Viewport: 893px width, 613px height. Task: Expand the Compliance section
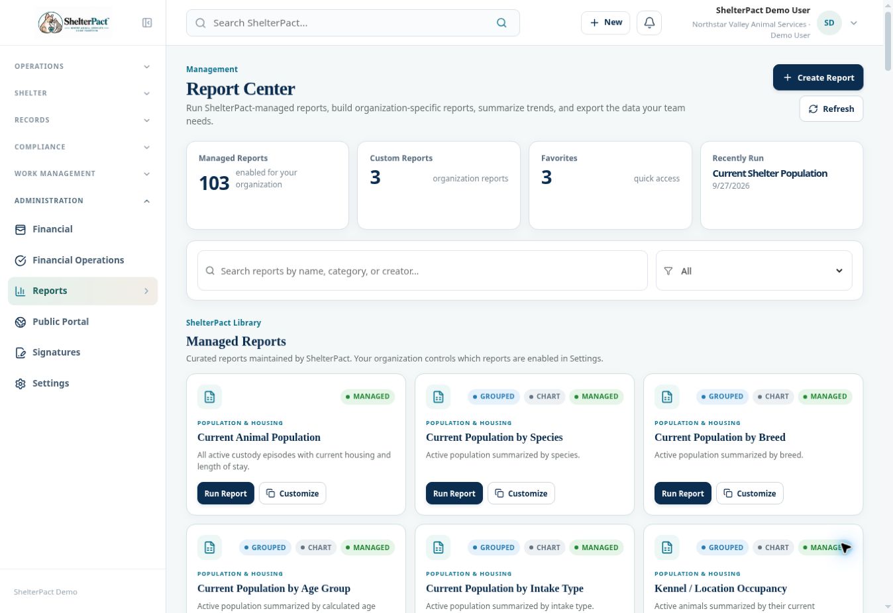pos(83,147)
